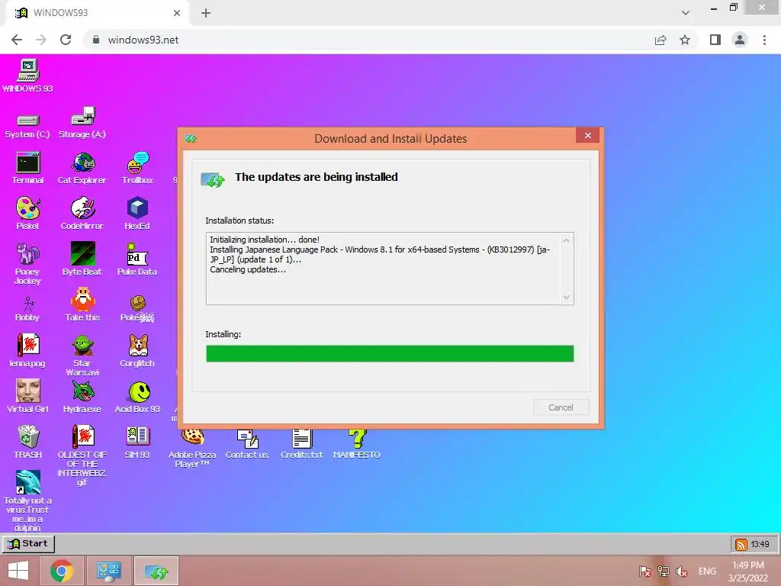Open the tab search dropdown chevron
The image size is (781, 586).
coord(686,12)
